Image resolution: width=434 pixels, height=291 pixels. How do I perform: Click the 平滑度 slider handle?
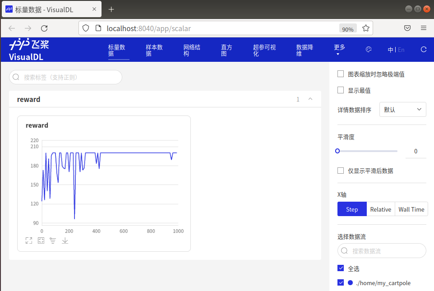[x=337, y=151]
